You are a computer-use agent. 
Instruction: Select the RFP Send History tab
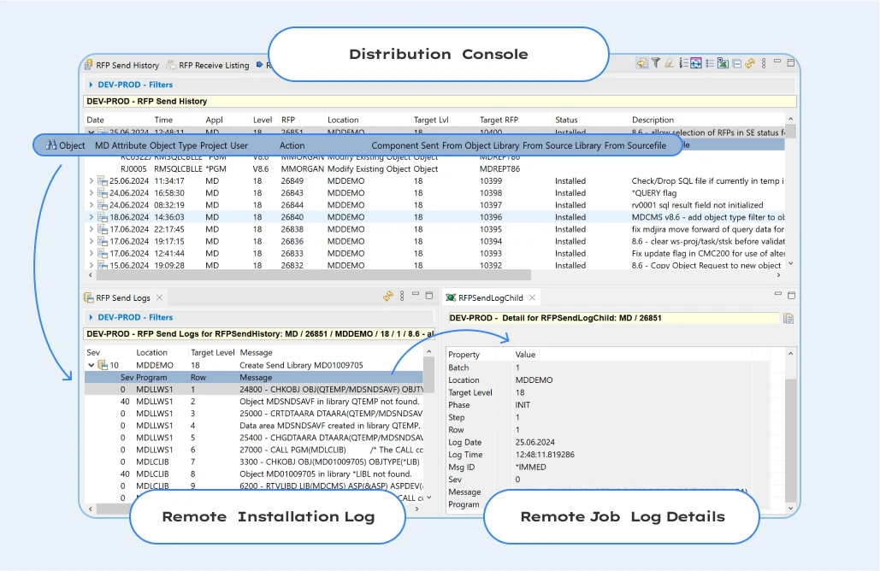point(127,65)
